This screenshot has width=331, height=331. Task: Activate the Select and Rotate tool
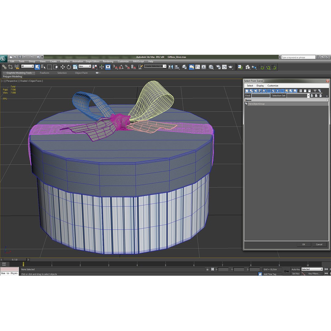click(x=69, y=67)
